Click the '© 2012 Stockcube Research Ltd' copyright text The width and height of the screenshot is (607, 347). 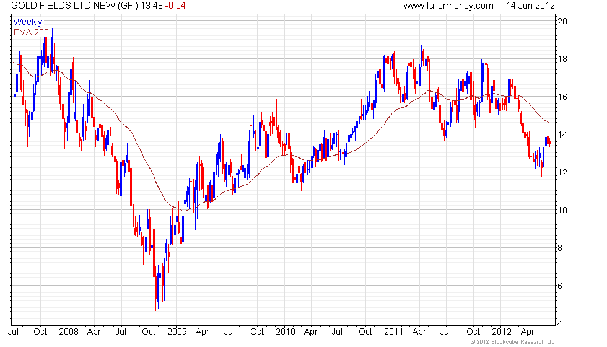pyautogui.click(x=513, y=342)
